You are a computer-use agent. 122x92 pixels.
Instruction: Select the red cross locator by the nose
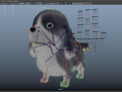(27, 30)
